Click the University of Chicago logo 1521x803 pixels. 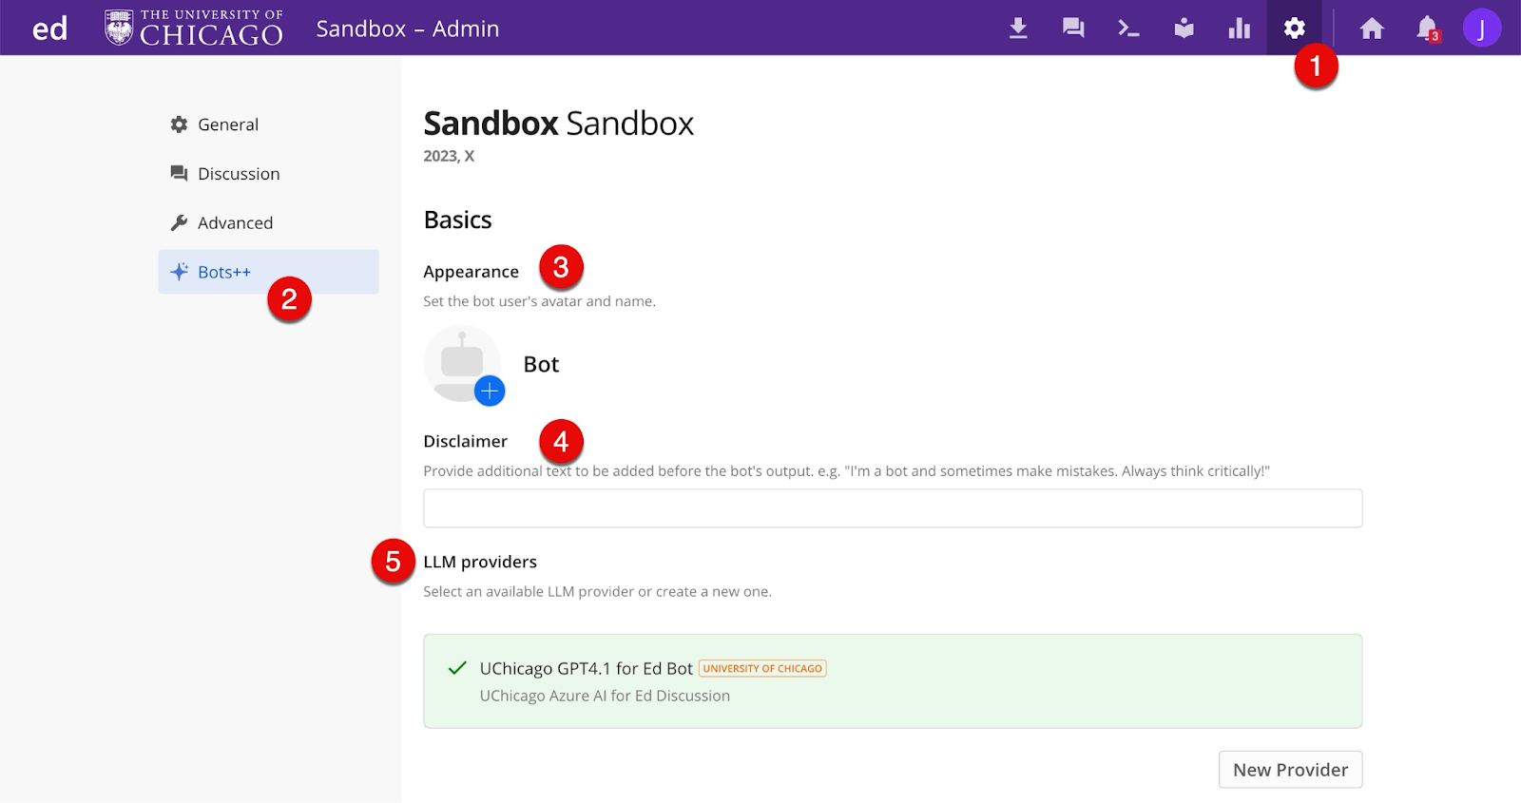tap(194, 29)
